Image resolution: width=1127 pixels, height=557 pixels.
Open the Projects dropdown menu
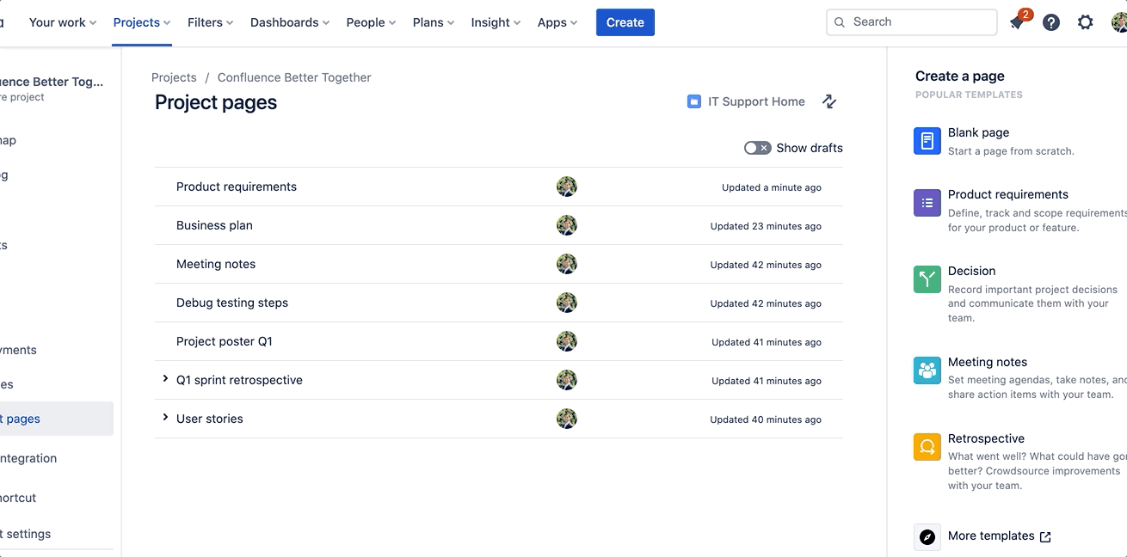[142, 22]
